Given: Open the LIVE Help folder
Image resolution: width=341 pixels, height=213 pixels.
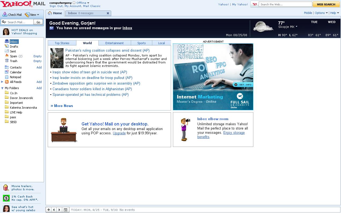Looking at the screenshot, I should click(x=16, y=112).
